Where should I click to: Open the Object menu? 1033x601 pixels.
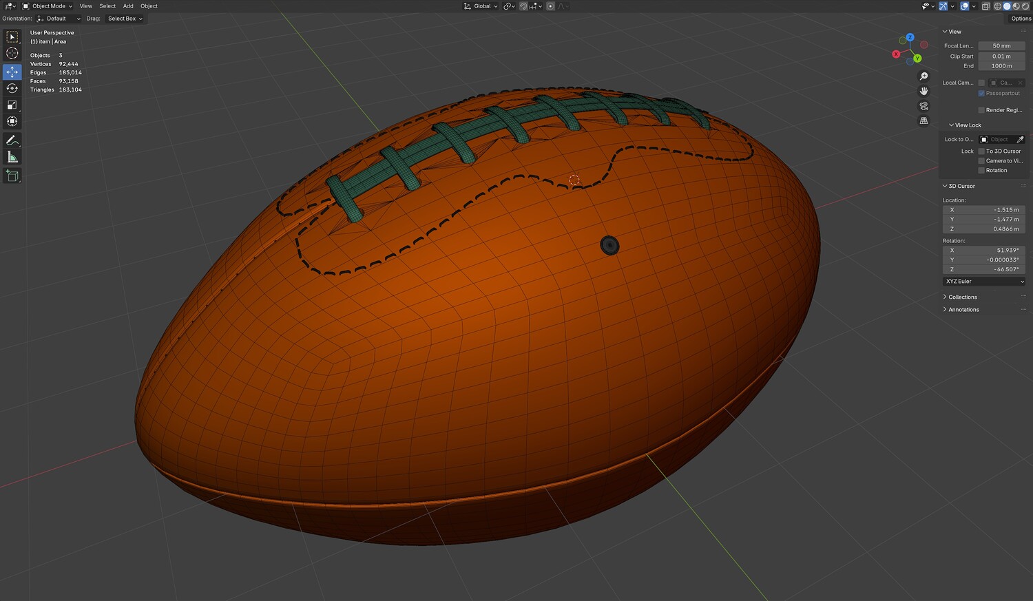tap(149, 6)
